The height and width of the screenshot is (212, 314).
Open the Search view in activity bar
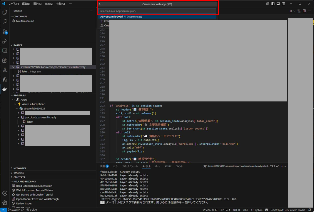[x=5, y=22]
